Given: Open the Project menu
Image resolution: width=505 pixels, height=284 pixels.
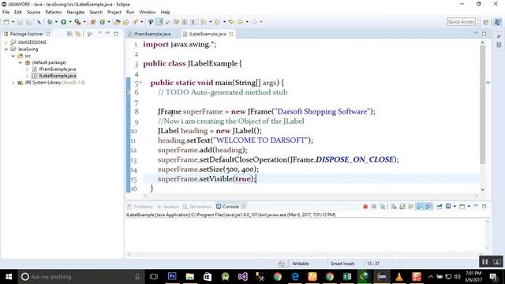Looking at the screenshot, I should tap(114, 13).
